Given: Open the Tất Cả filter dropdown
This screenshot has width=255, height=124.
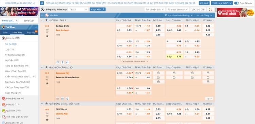Looking at the screenshot, I should tap(78, 9).
